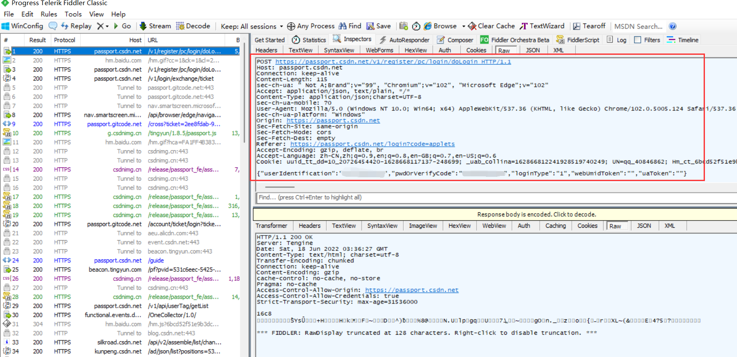Open the Keep: All sessions dropdown
737x357 pixels.
pos(252,27)
